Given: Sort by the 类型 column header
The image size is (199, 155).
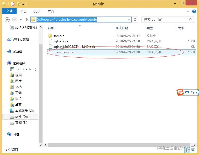Looking at the screenshot, I should [x=150, y=28].
